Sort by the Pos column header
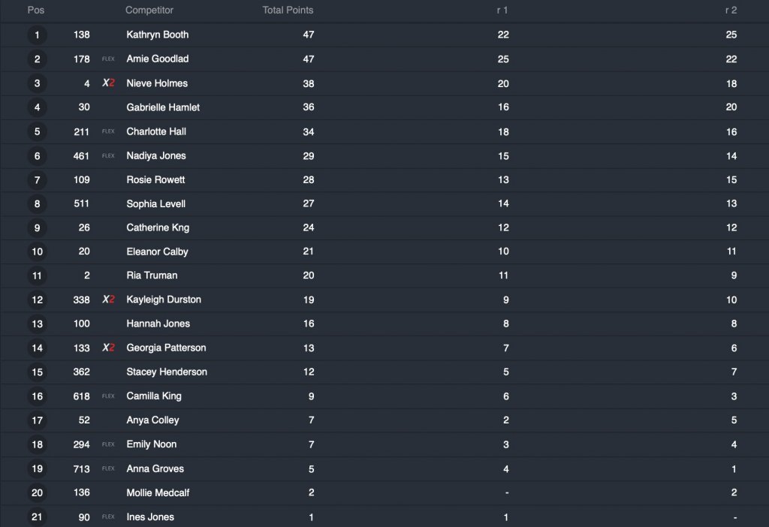 coord(36,11)
